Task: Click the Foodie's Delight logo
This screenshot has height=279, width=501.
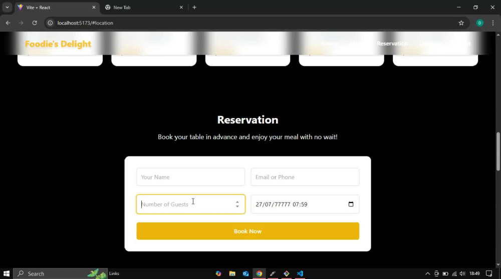Action: [x=58, y=44]
